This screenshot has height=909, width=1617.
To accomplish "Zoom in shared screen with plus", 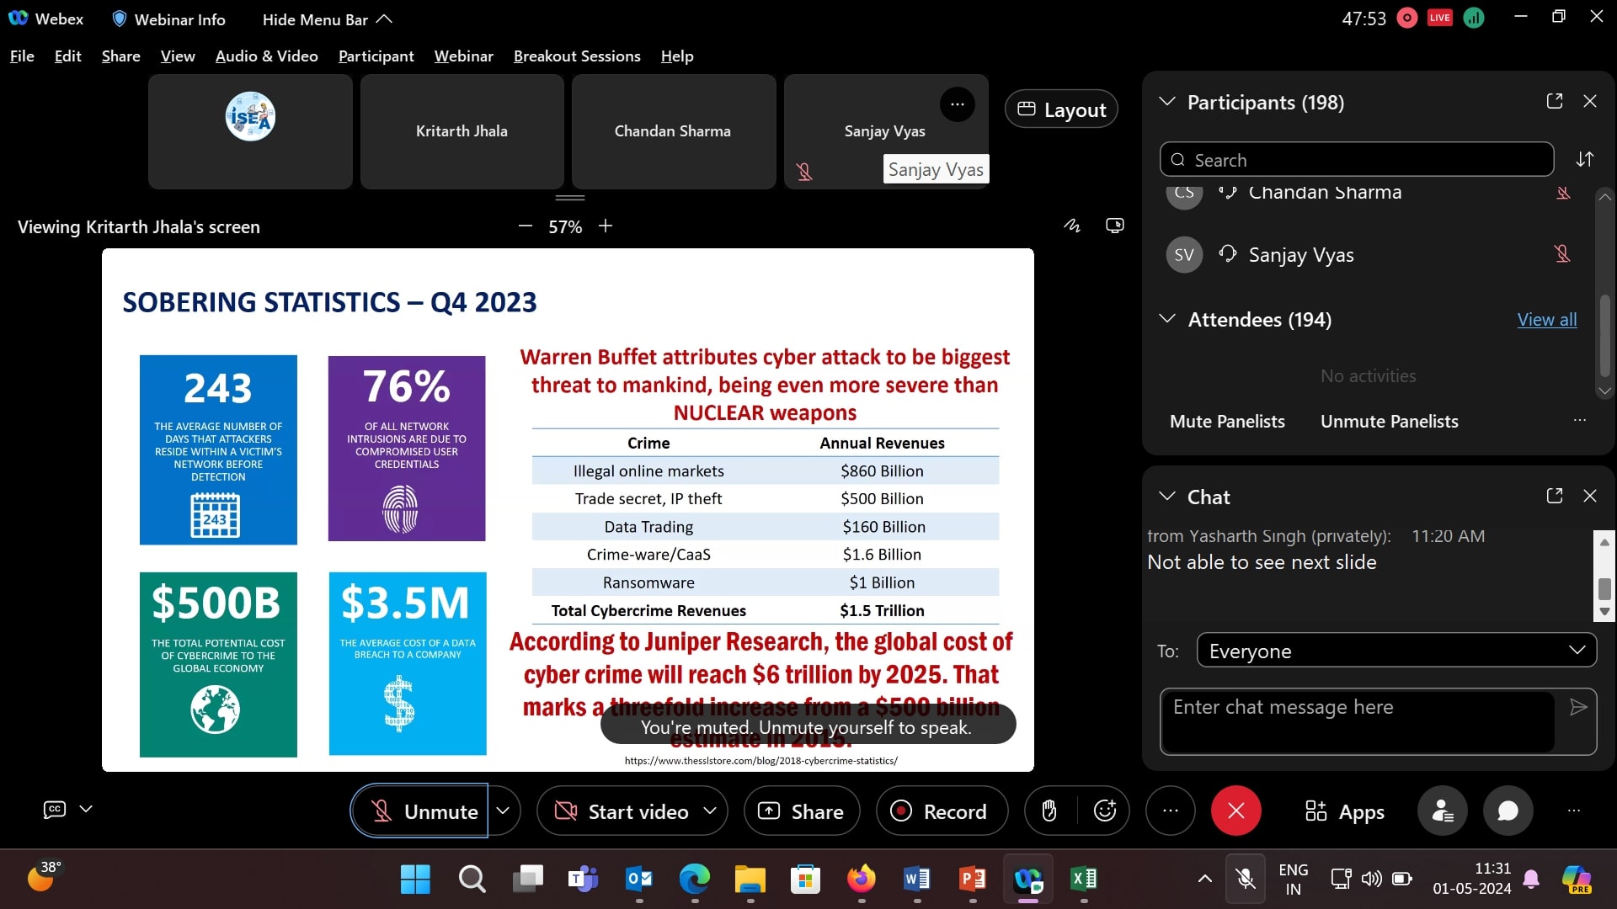I will coord(606,226).
